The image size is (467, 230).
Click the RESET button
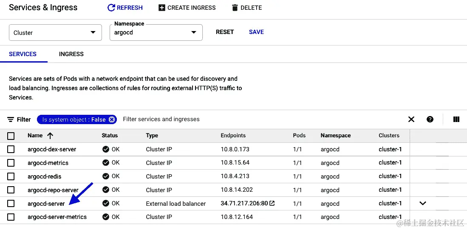click(x=225, y=32)
